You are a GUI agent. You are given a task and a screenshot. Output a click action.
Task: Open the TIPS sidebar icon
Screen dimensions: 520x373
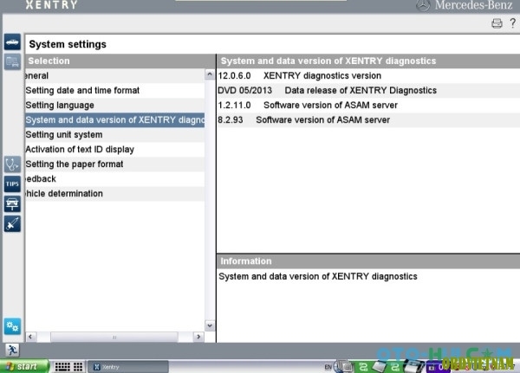[x=12, y=183]
